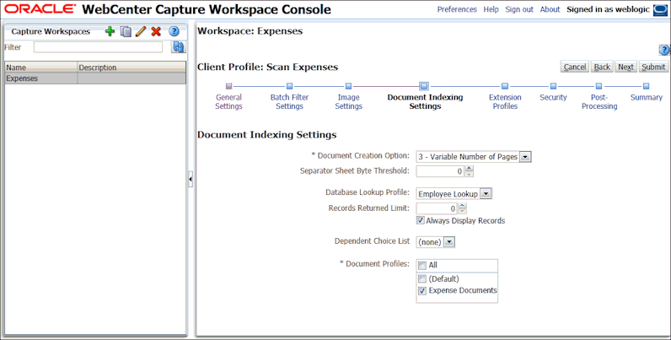Decrease Separator Sheet Byte Threshold

tap(469, 174)
